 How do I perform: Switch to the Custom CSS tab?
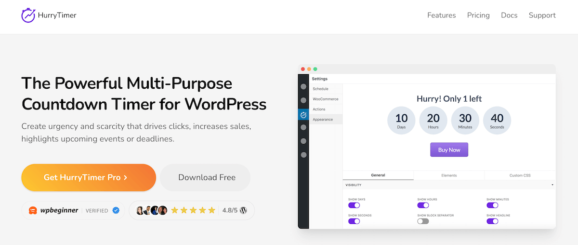pyautogui.click(x=520, y=176)
